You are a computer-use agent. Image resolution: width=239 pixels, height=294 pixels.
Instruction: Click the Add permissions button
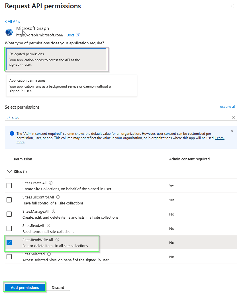tap(24, 287)
